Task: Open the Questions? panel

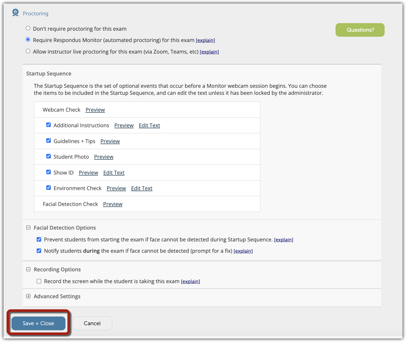Action: 360,30
